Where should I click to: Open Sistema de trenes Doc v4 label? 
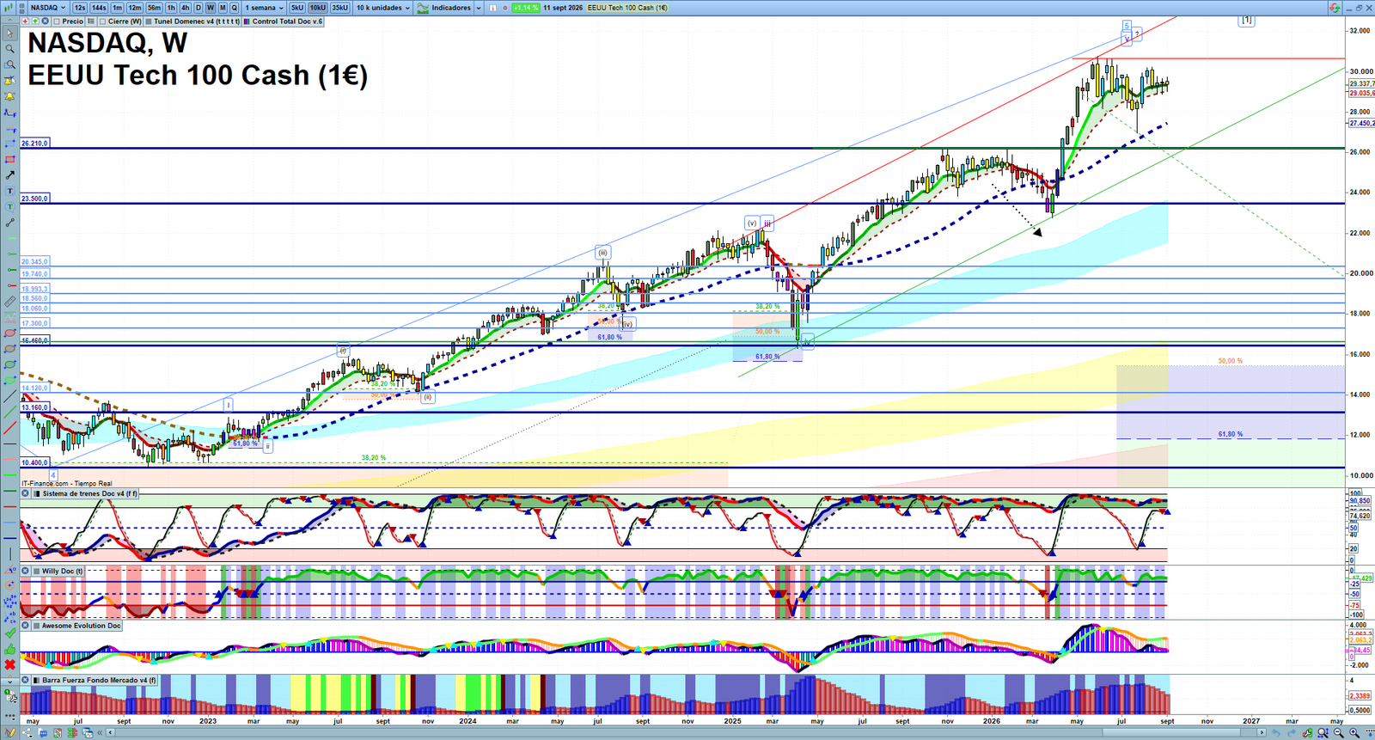(89, 493)
